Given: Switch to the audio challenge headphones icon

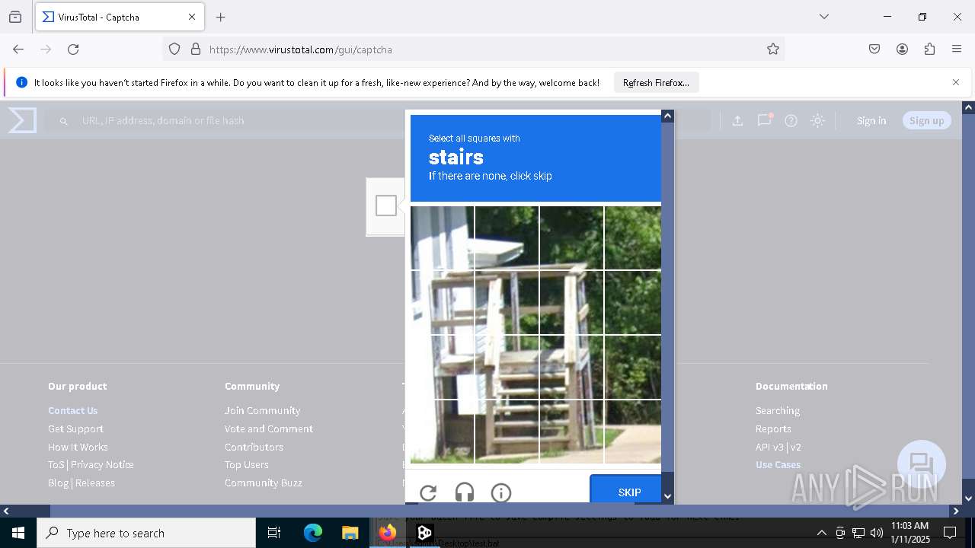Looking at the screenshot, I should 465,492.
